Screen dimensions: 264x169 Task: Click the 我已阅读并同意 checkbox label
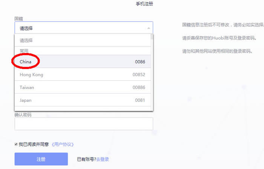point(34,144)
